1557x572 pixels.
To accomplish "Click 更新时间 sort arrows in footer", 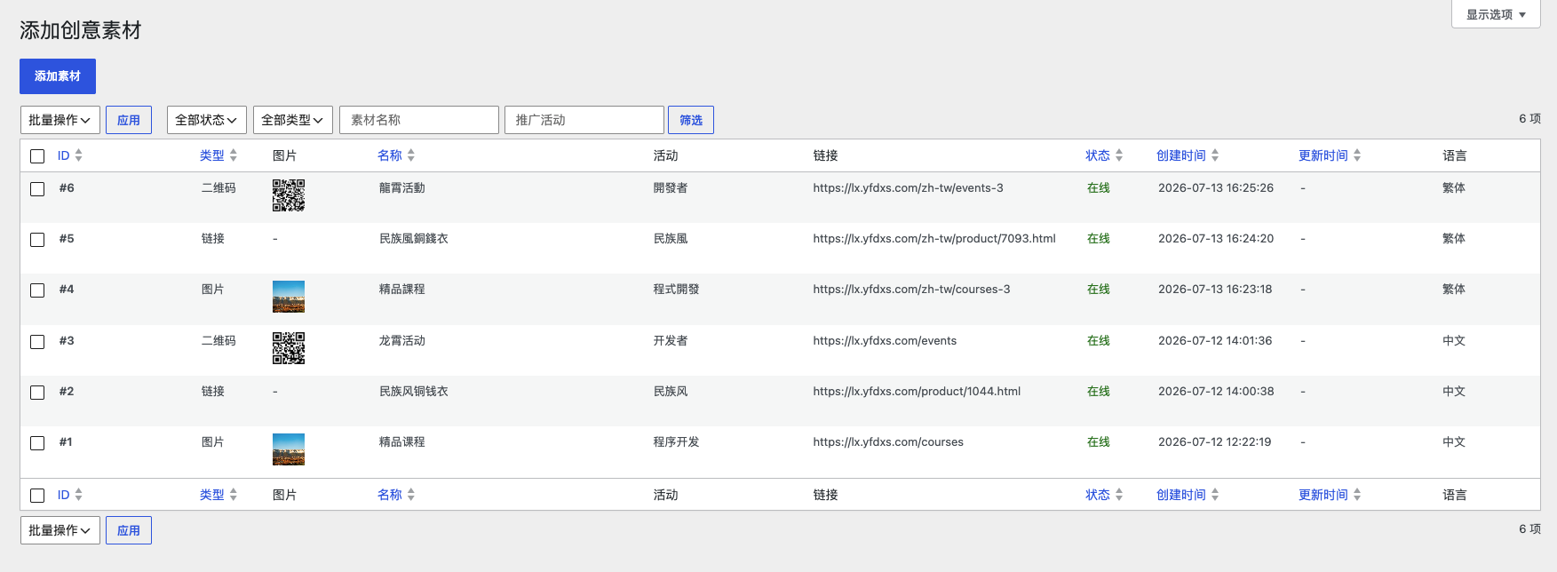I will 1356,495.
